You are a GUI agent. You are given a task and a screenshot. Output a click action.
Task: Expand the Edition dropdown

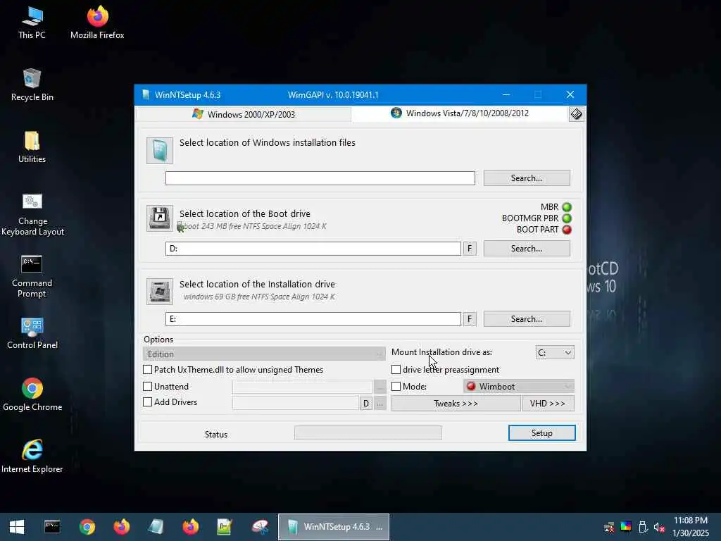[264, 354]
